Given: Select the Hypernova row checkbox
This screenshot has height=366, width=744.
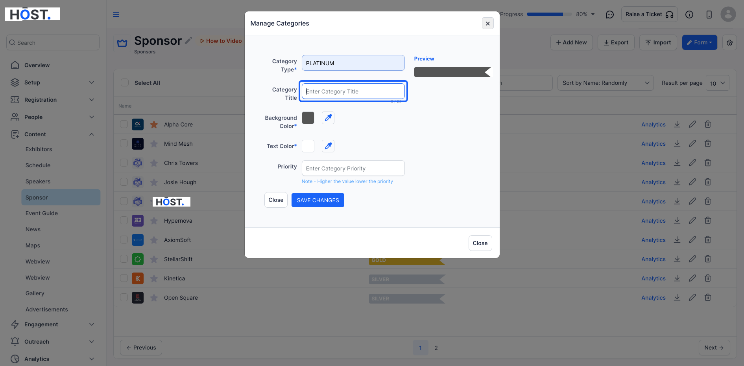Looking at the screenshot, I should click(x=124, y=221).
